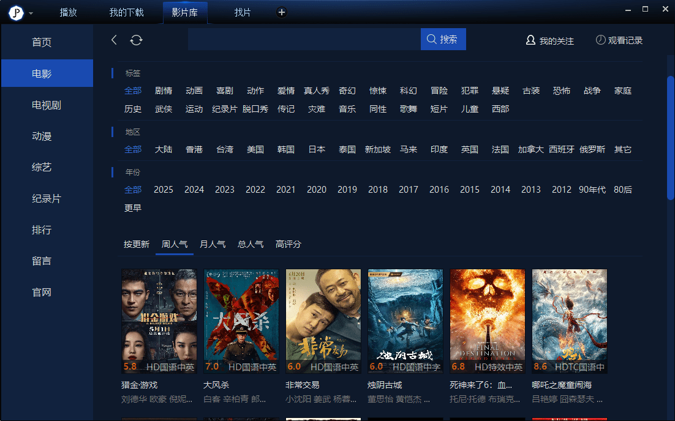
Task: Sort by 高评分 rating
Action: click(x=288, y=244)
